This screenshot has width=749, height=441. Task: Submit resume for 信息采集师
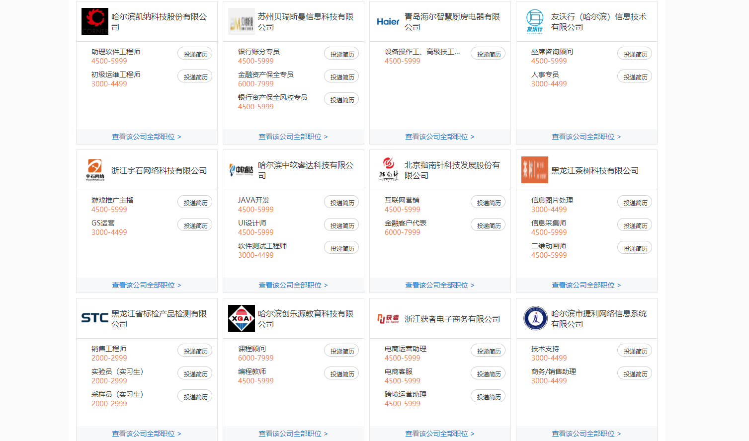(x=635, y=225)
